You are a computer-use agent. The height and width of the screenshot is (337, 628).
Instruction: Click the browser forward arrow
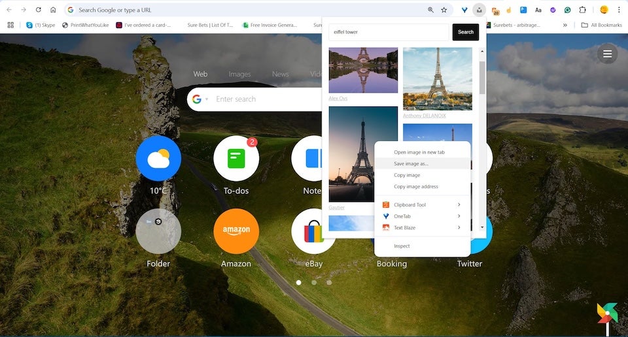pyautogui.click(x=24, y=10)
